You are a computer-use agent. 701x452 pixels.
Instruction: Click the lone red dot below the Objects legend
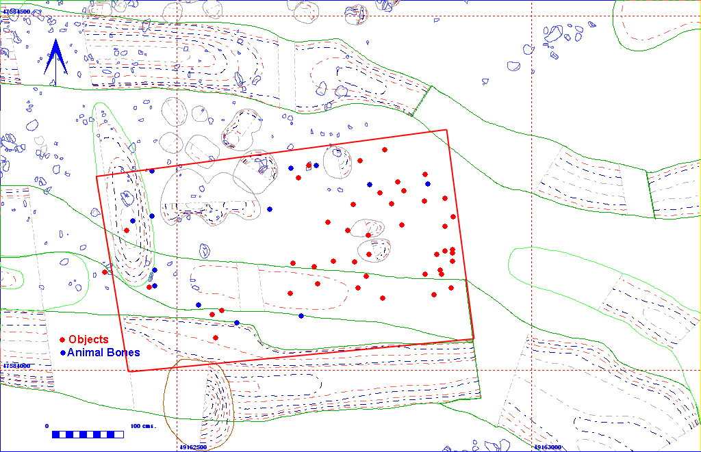click(x=216, y=338)
